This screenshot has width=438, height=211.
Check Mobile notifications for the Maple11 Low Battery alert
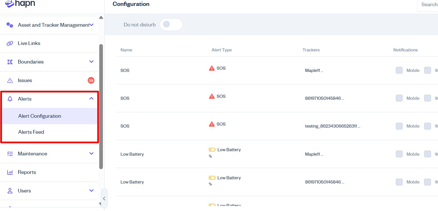click(x=399, y=154)
